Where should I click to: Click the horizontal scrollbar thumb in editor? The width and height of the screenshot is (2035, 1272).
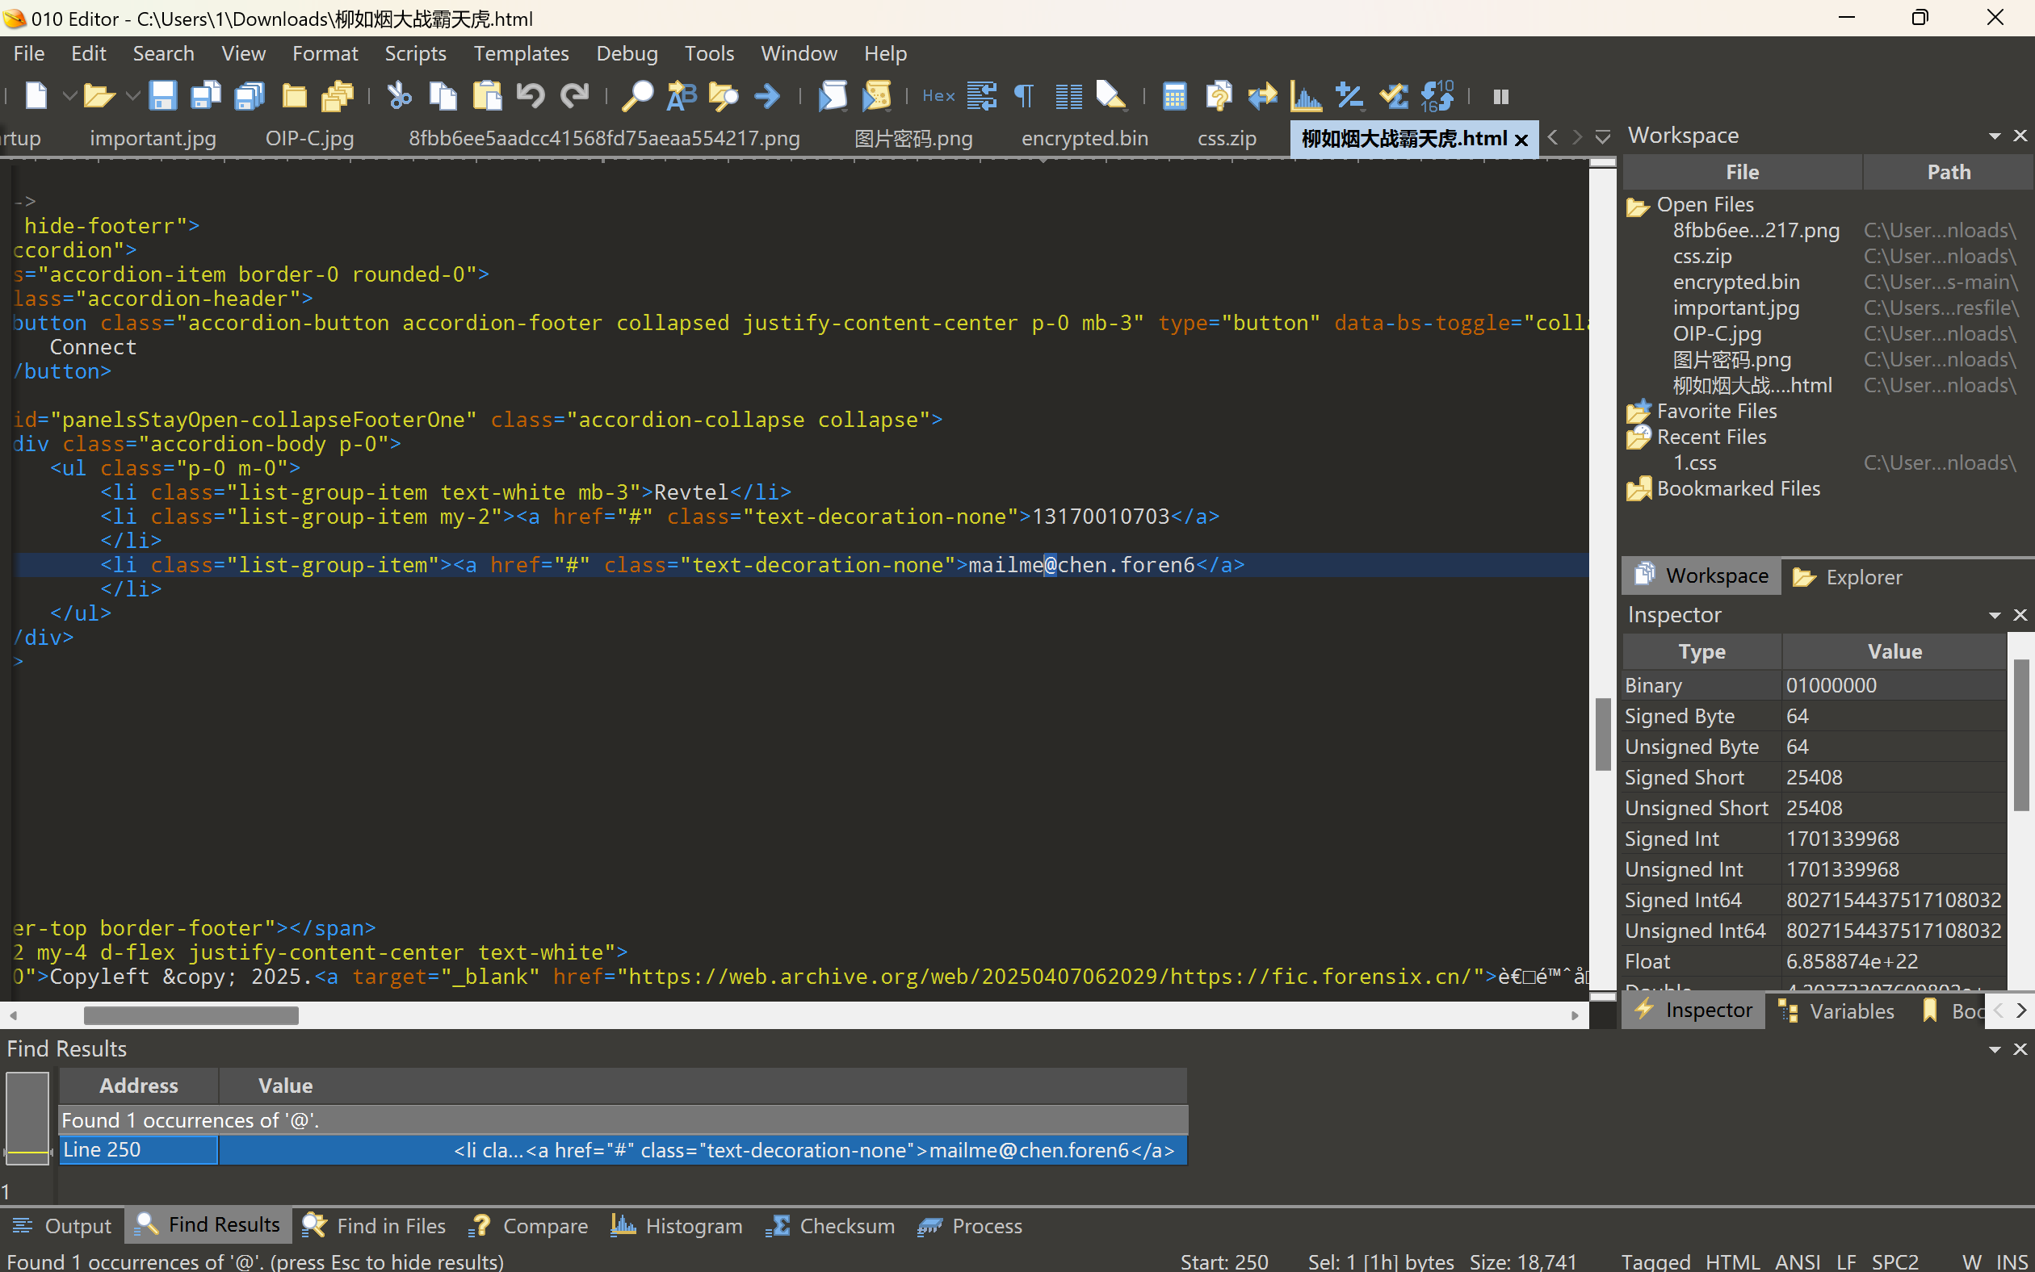pyautogui.click(x=191, y=1015)
